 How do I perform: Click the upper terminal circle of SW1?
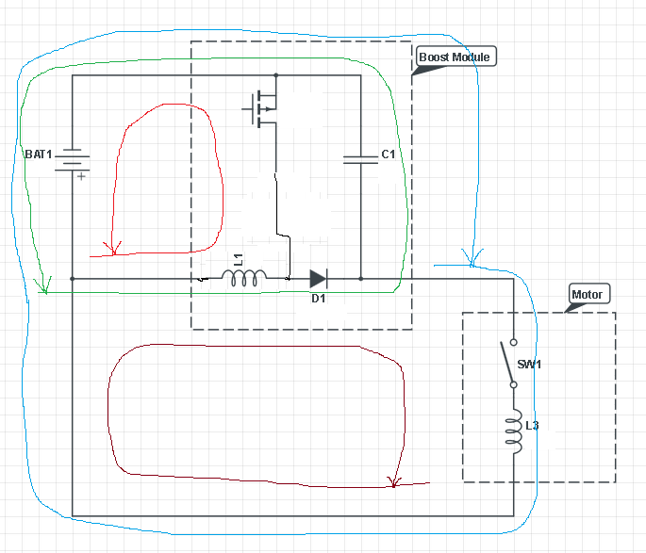(513, 342)
